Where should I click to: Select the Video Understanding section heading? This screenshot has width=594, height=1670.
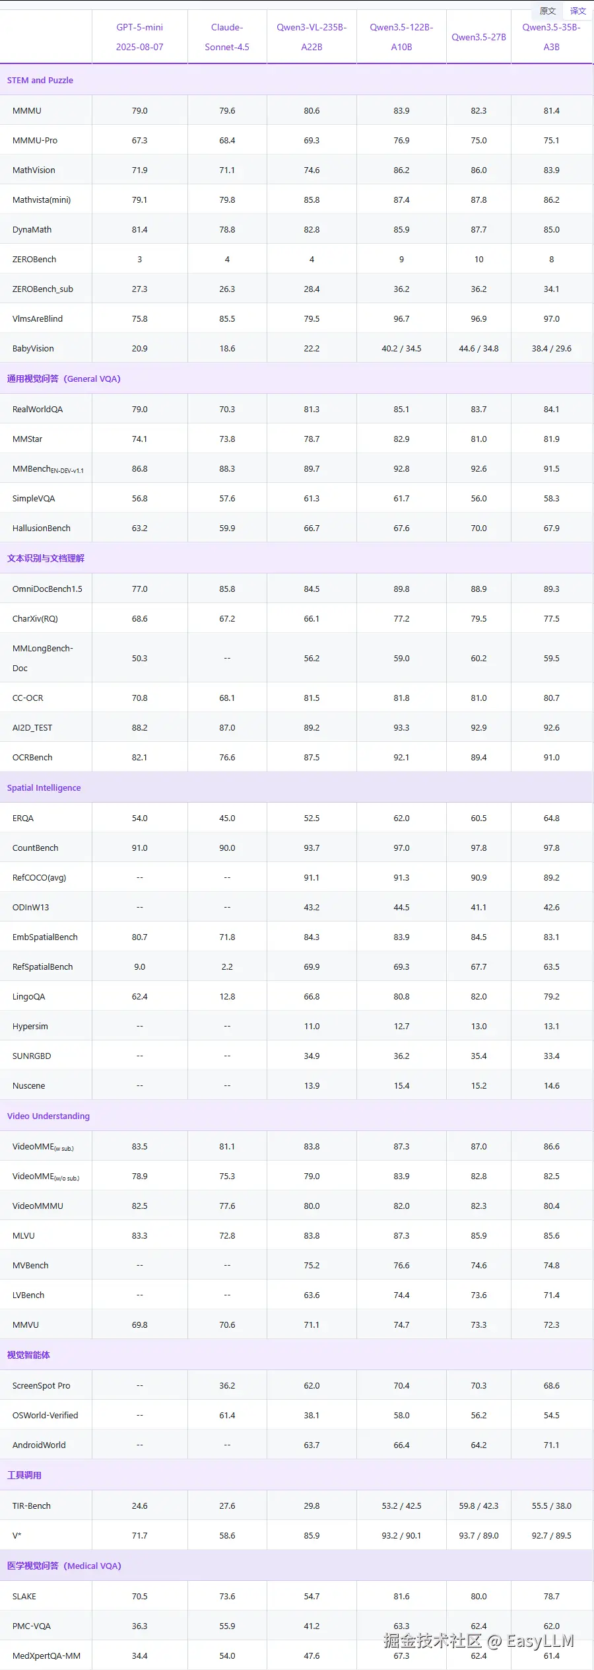(x=48, y=1116)
